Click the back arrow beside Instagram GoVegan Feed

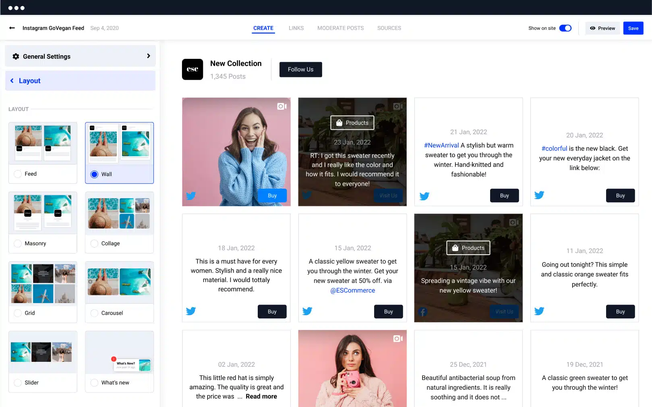(x=12, y=28)
